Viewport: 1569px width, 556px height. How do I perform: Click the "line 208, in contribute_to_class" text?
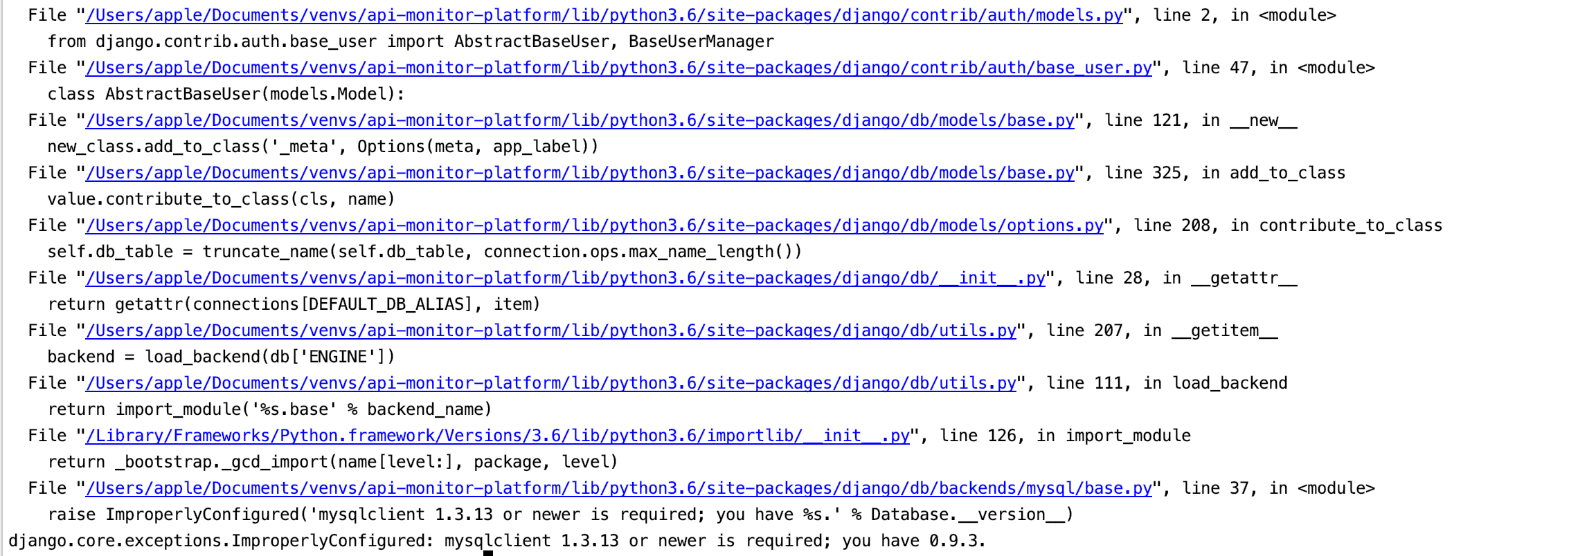click(1289, 225)
